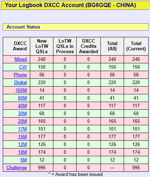Click 12M row New LoTW QSLs value 126

click(x=42, y=144)
